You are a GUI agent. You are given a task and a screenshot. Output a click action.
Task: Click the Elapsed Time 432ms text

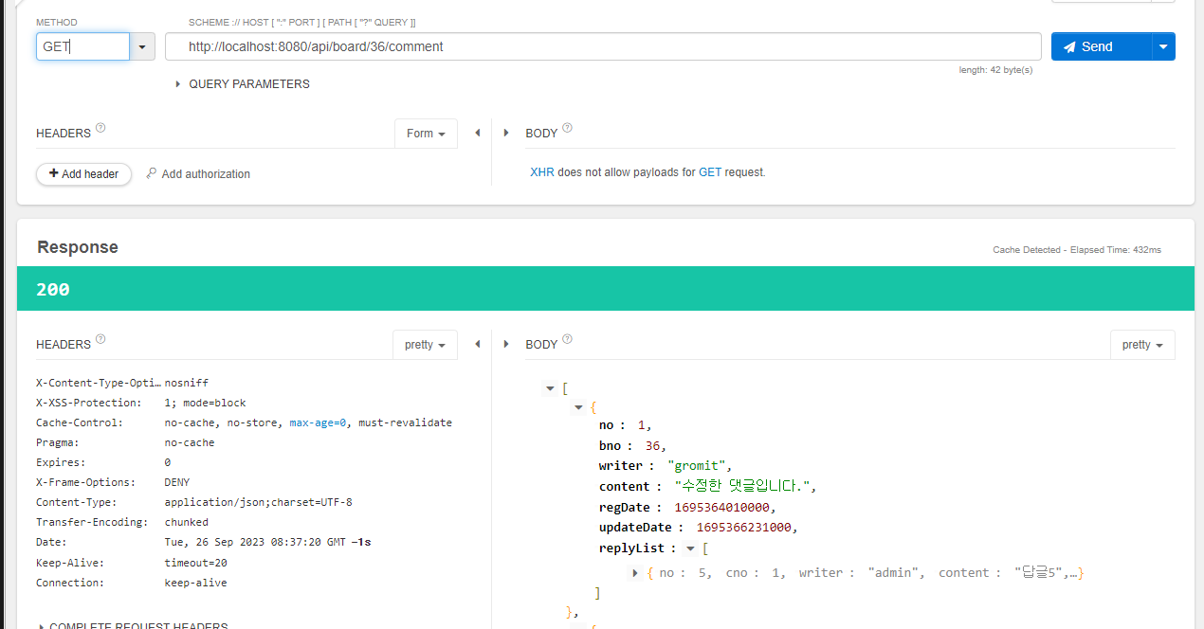(1116, 250)
